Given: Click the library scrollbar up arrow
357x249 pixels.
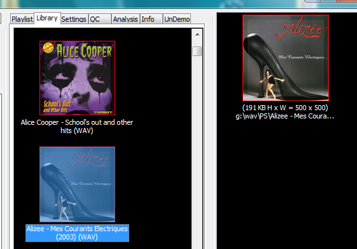Looking at the screenshot, I should [197, 34].
